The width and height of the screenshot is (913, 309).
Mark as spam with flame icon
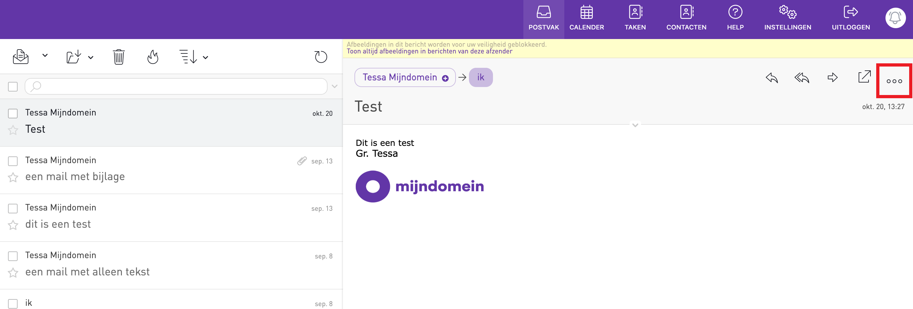153,57
